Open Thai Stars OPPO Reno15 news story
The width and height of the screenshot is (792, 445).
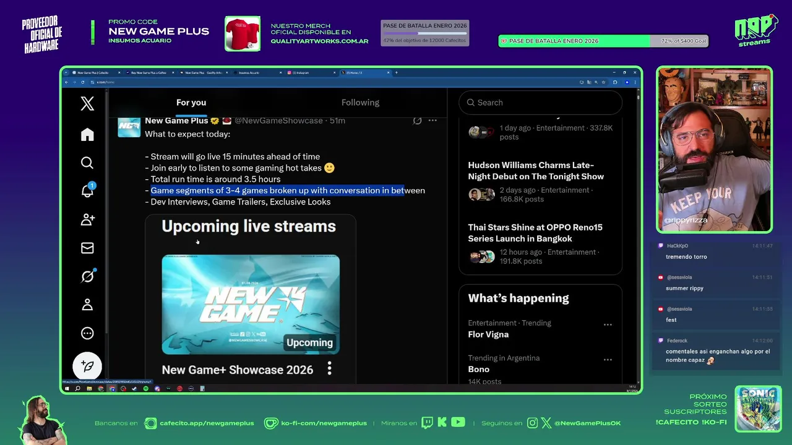(x=535, y=233)
